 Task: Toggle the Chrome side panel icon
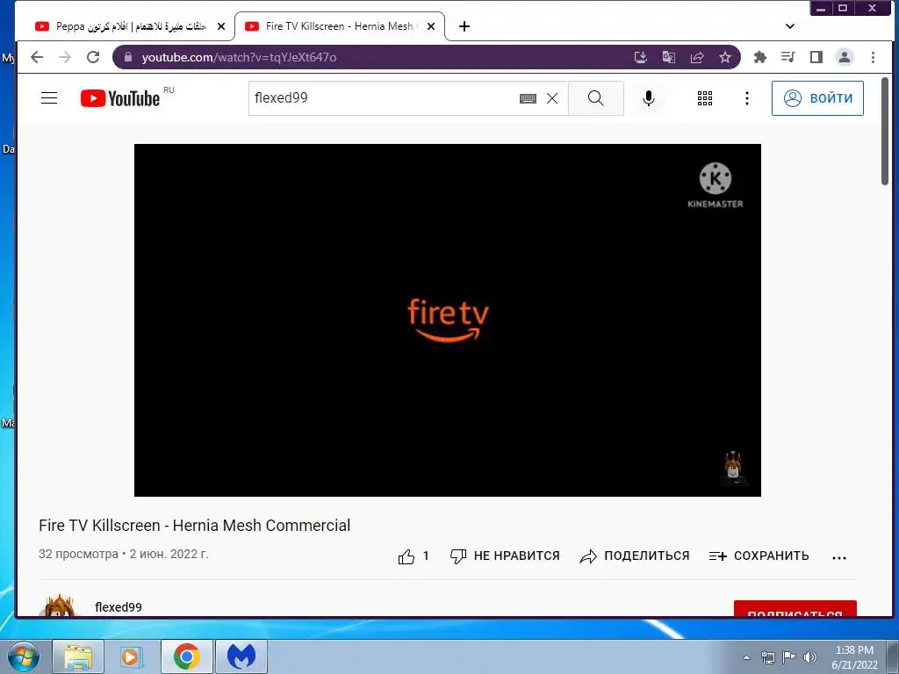816,57
